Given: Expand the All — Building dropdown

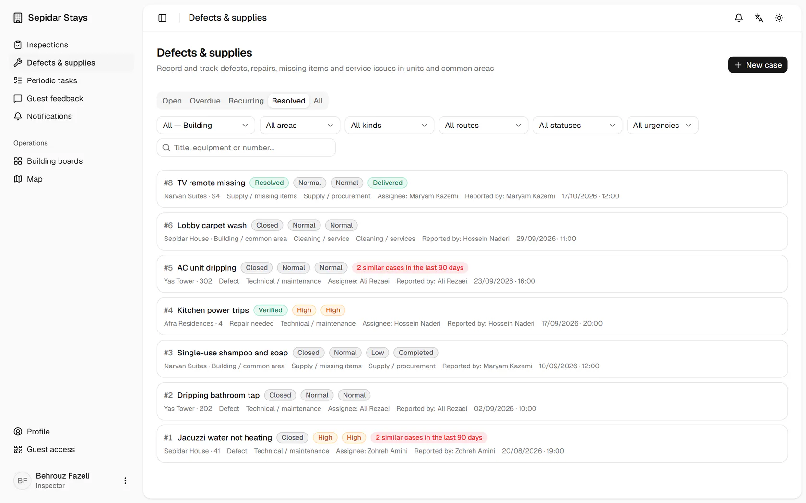Looking at the screenshot, I should tap(206, 126).
